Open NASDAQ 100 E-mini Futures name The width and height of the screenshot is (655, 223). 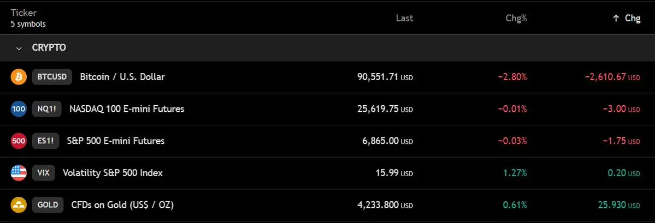tap(127, 109)
